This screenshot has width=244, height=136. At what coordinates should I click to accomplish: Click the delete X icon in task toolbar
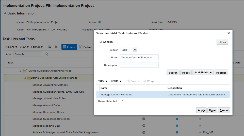click(x=56, y=47)
